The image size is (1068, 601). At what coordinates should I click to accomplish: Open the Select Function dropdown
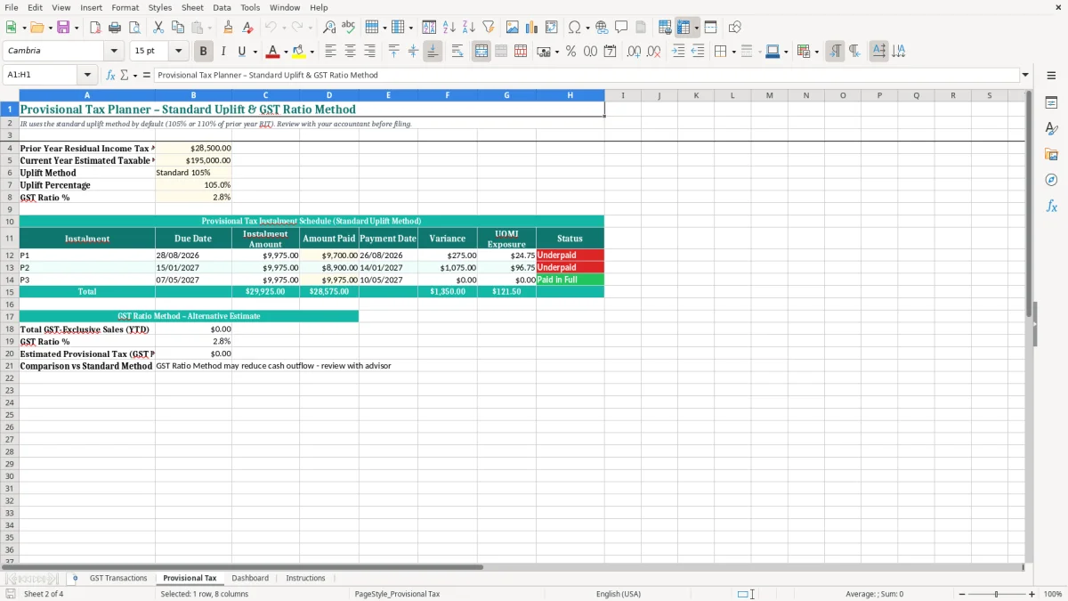coord(126,75)
